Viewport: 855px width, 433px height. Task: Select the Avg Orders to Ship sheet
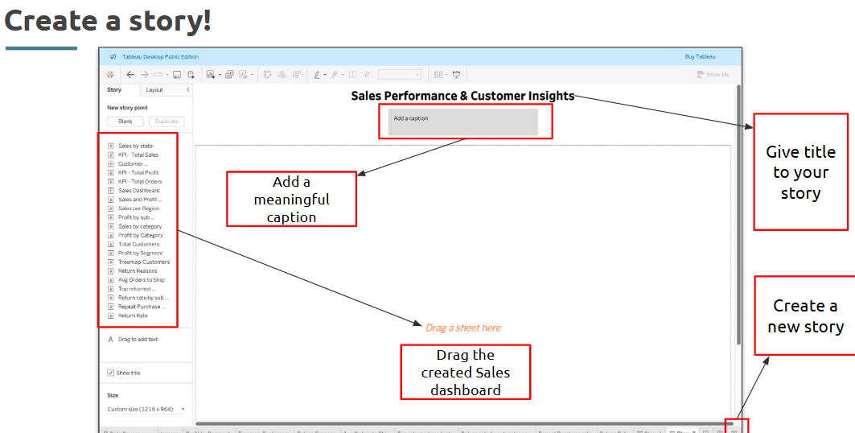142,280
